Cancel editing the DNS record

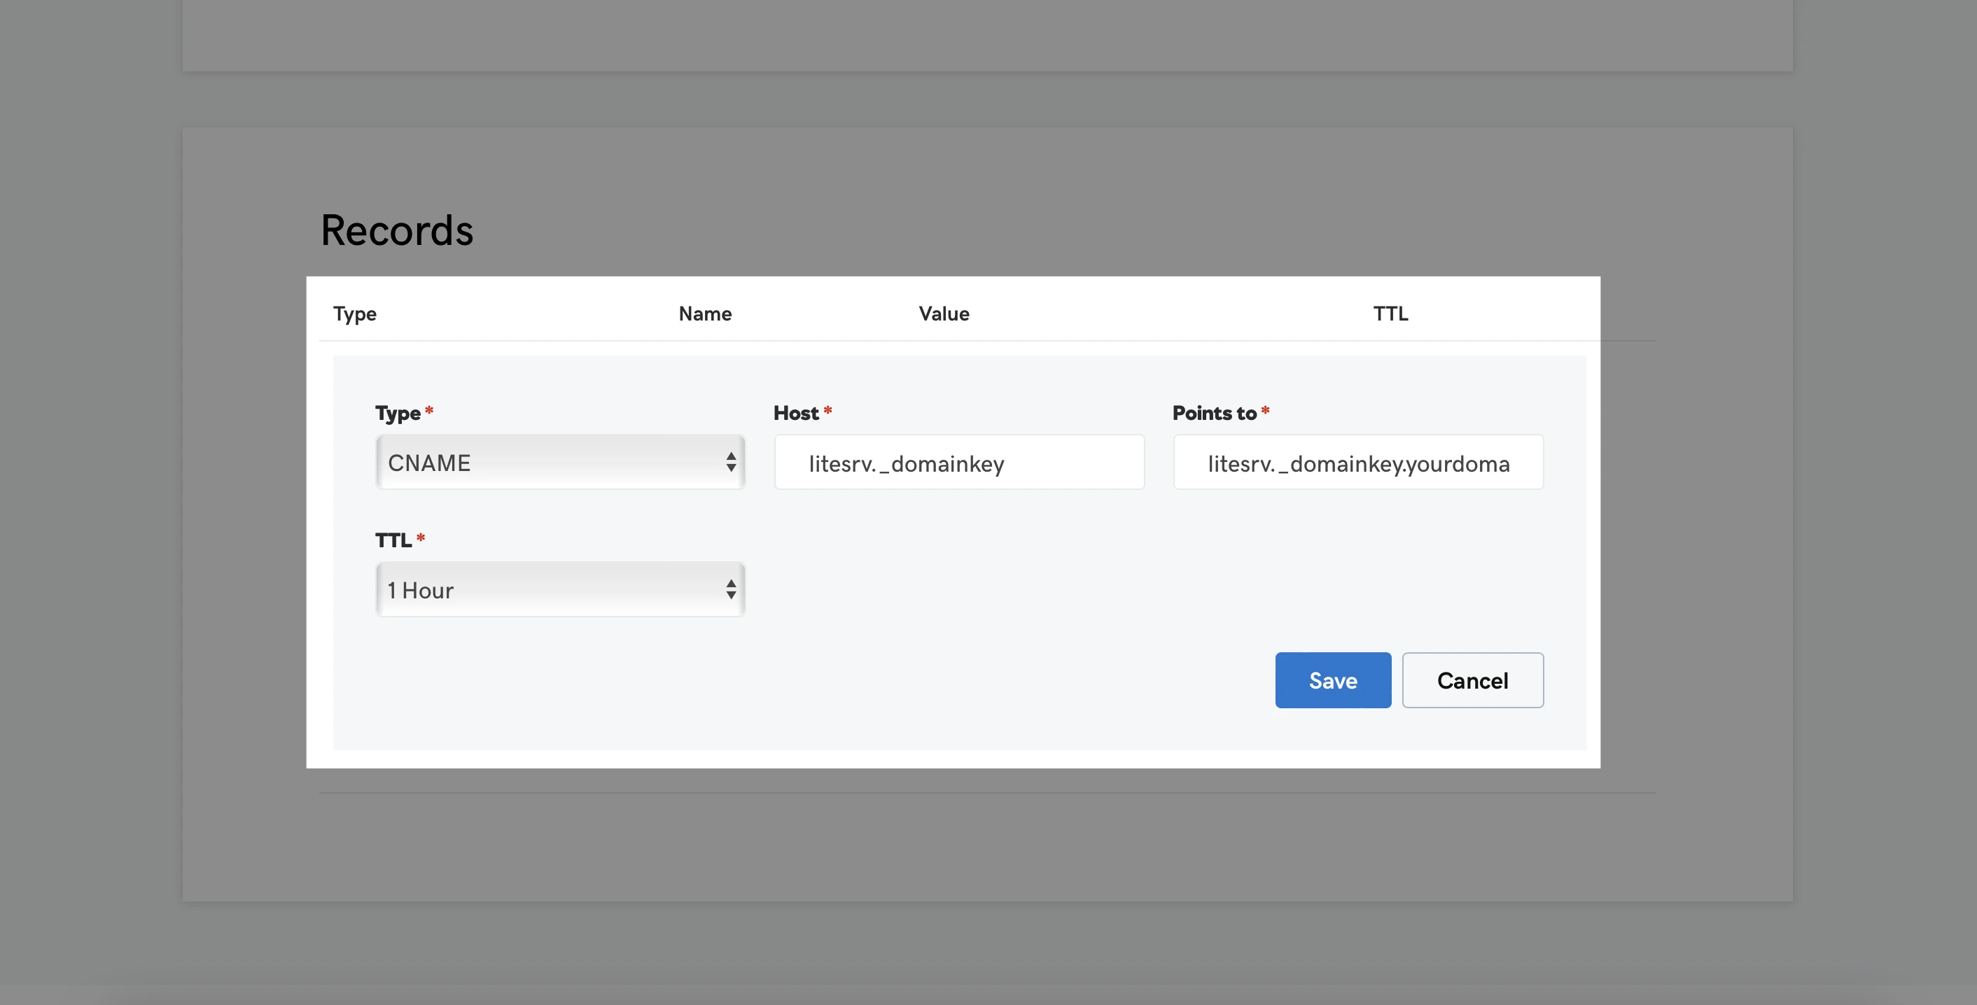[1472, 680]
